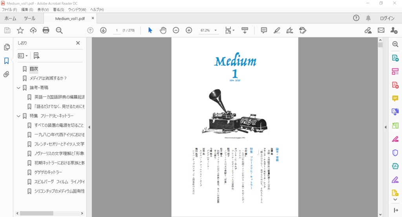Open the search tool in right pane

395,44
